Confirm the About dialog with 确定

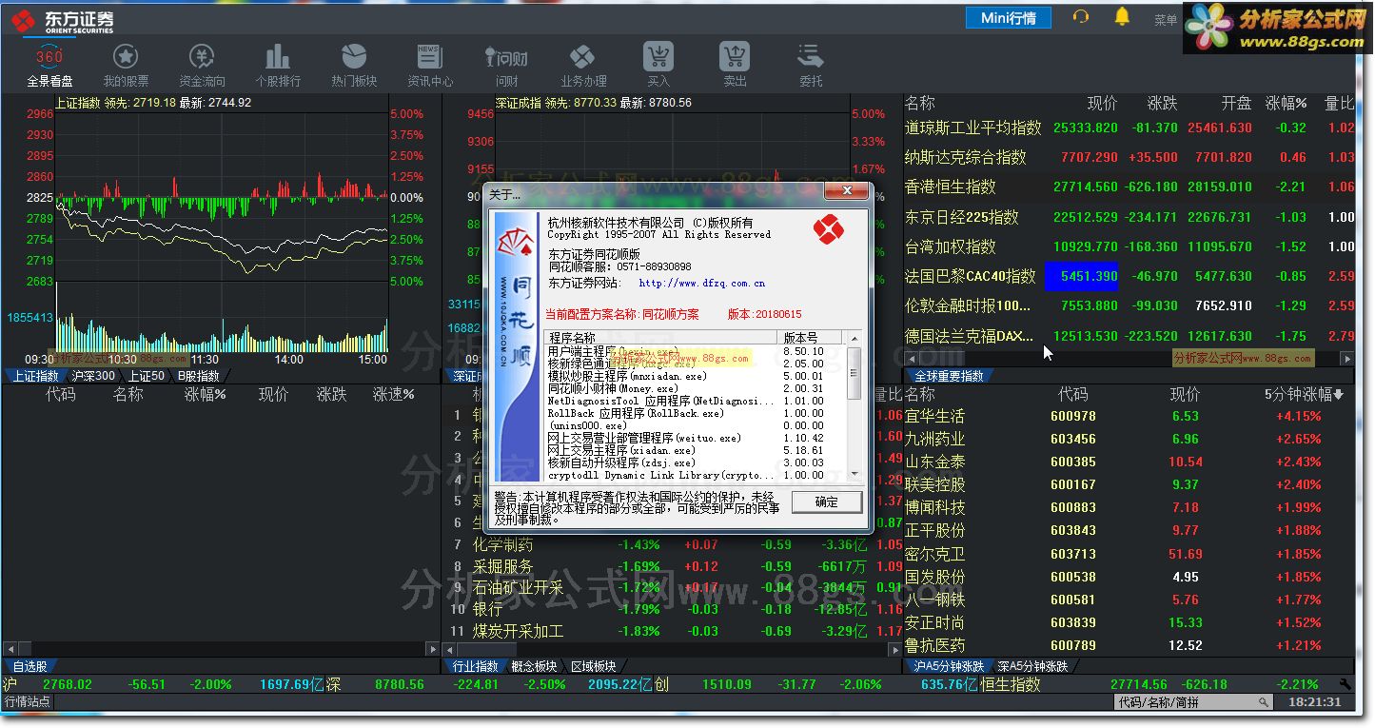click(827, 502)
